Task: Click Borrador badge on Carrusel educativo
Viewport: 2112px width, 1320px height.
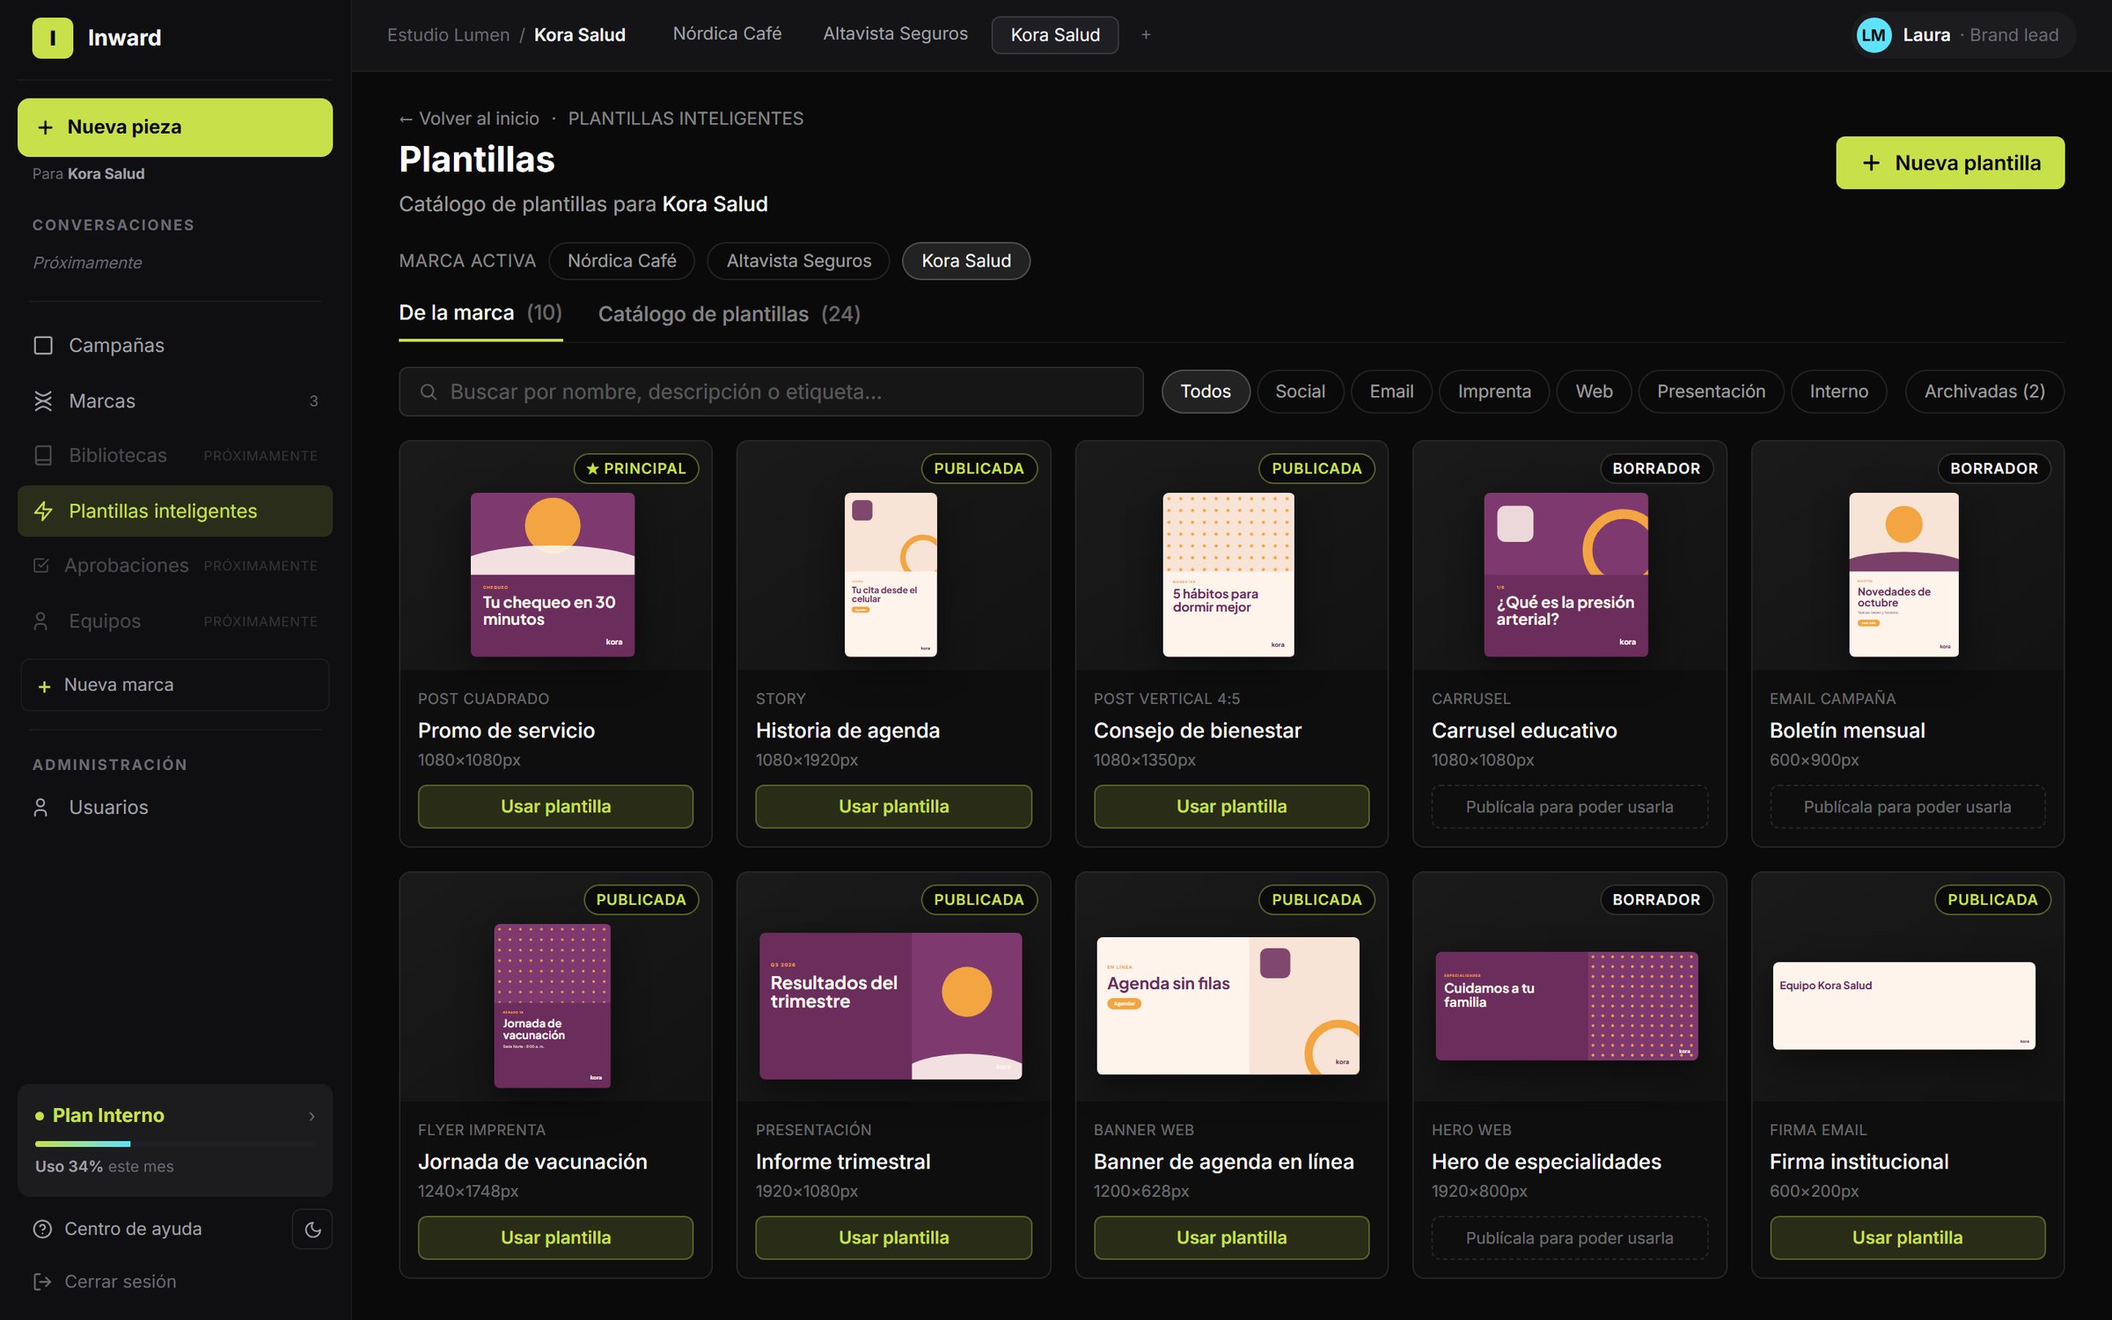Action: [1656, 469]
